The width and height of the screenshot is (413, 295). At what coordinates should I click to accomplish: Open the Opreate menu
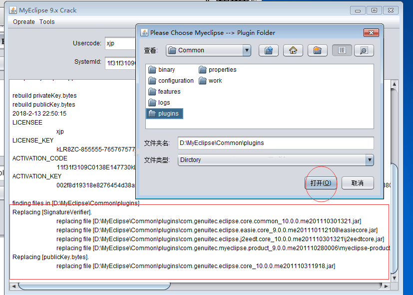(23, 22)
